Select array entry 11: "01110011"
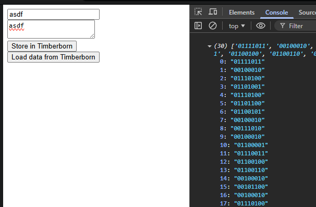Viewport: 316px width, 207px height. pyautogui.click(x=244, y=153)
